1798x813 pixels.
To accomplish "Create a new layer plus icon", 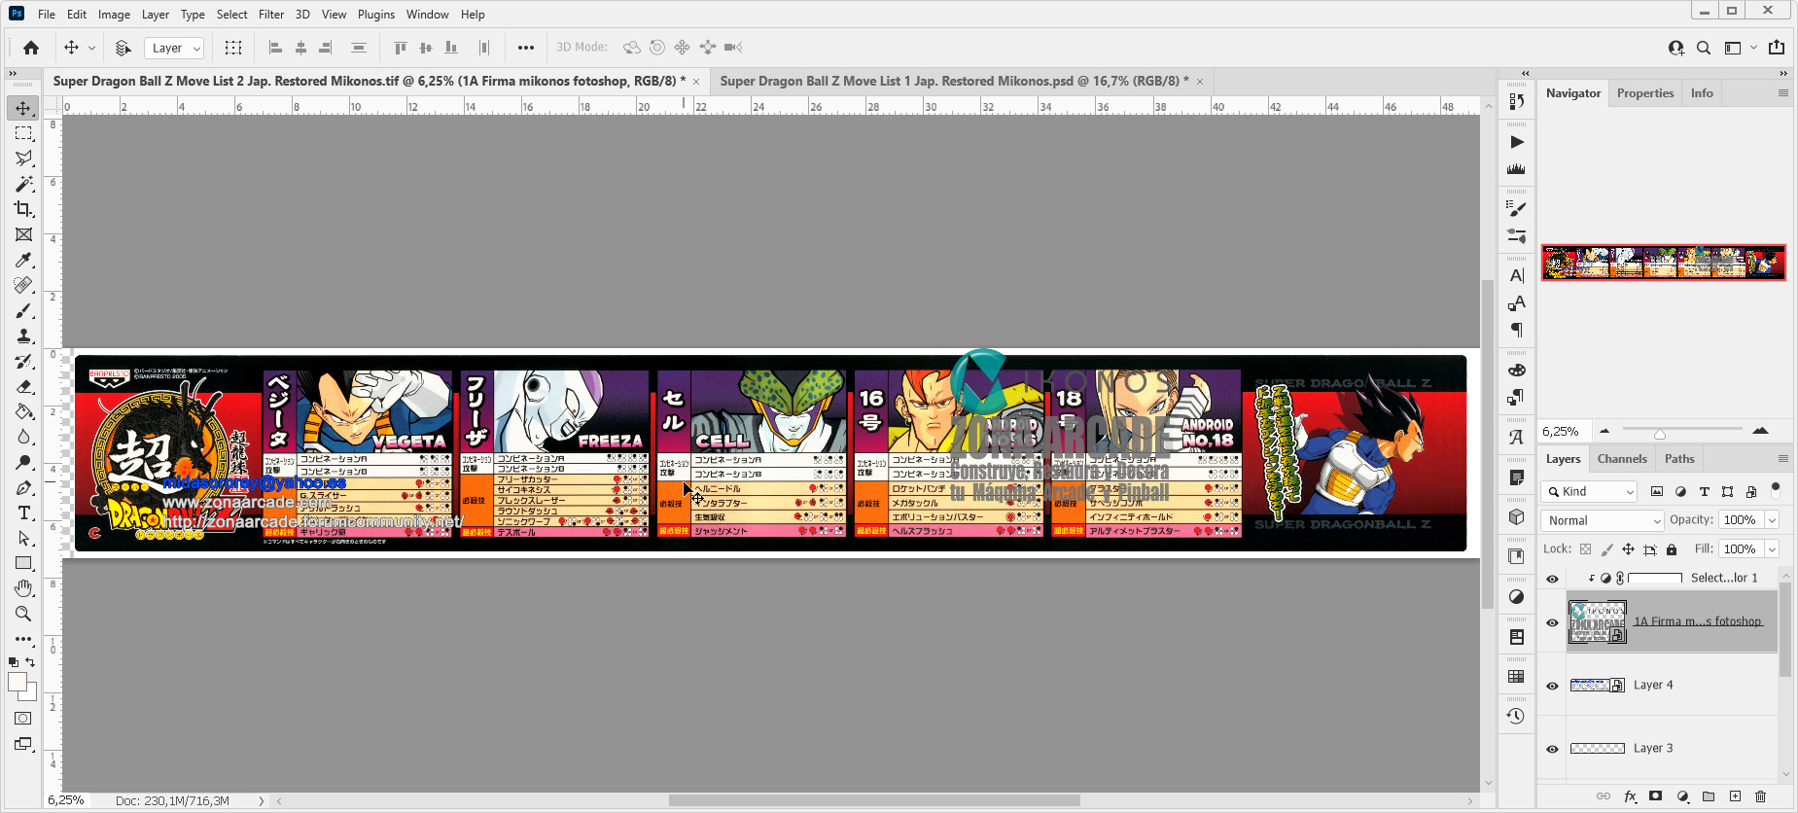I will 1735,796.
